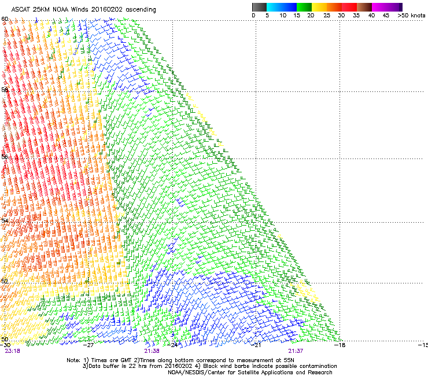
Task: Click the purple time stamp "21:38"
Action: tap(152, 351)
